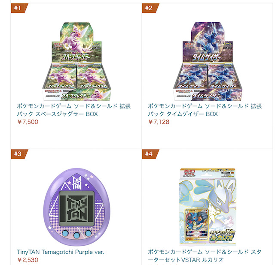The width and height of the screenshot is (275, 265).
Task: Click the #2 rank badge
Action: click(x=150, y=8)
